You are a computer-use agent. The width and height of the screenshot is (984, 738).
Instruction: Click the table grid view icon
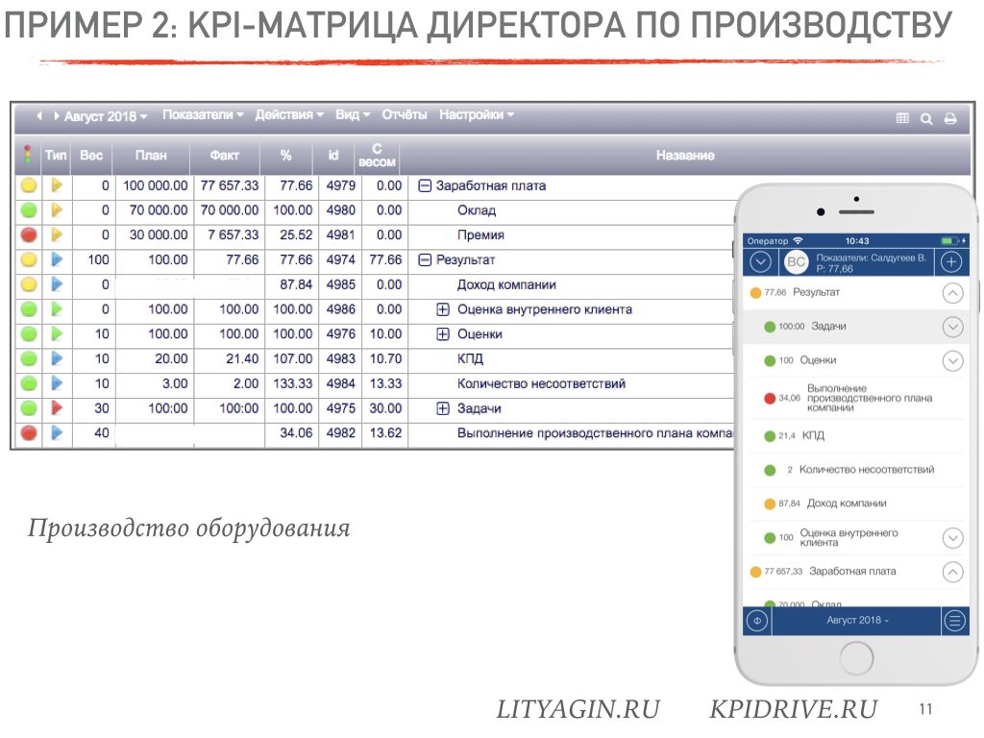point(902,118)
